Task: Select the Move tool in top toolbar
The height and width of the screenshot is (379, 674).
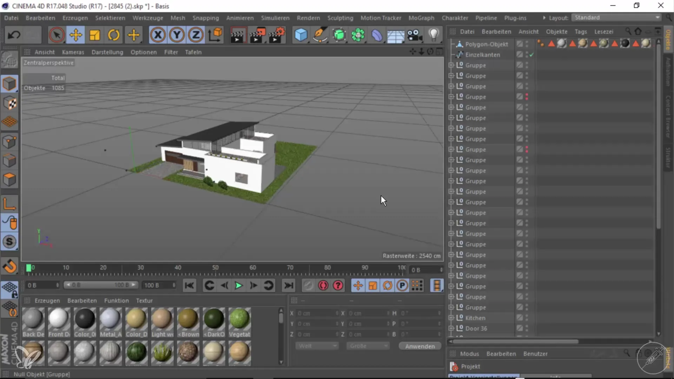Action: 75,35
